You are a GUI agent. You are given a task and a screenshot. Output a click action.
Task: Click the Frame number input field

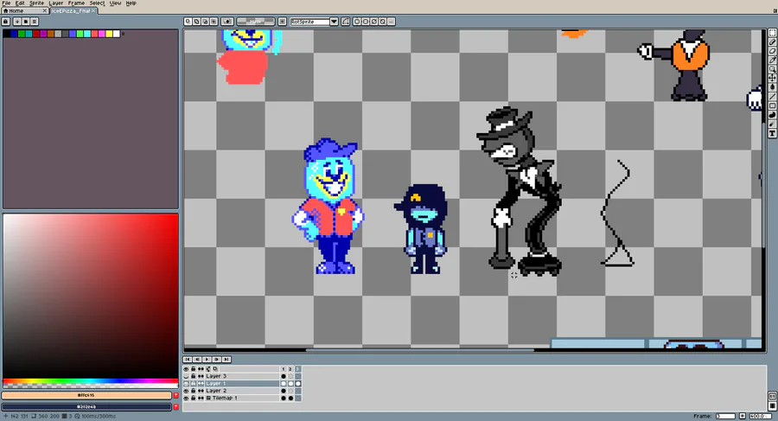(725, 416)
